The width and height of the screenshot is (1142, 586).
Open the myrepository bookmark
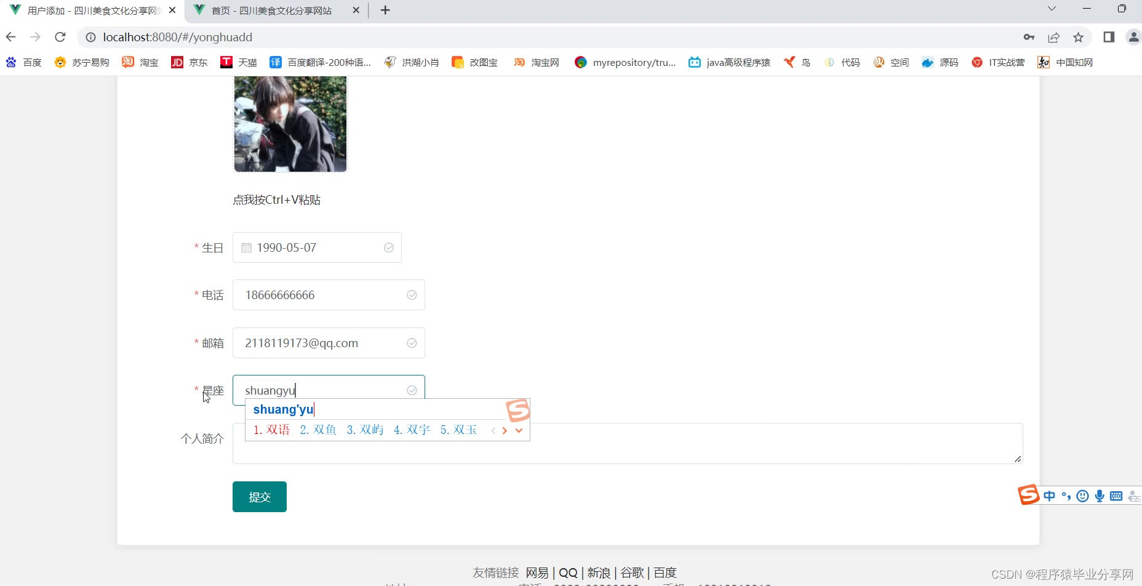pyautogui.click(x=625, y=62)
